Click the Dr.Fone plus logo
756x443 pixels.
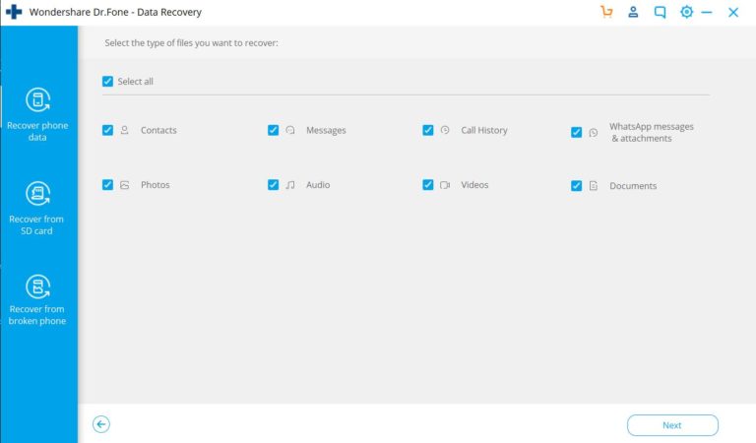point(14,12)
